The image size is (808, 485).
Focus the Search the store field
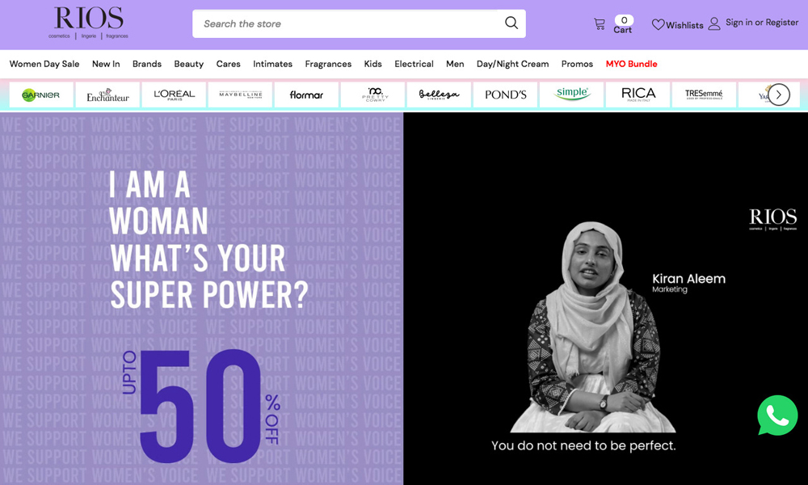coord(347,23)
